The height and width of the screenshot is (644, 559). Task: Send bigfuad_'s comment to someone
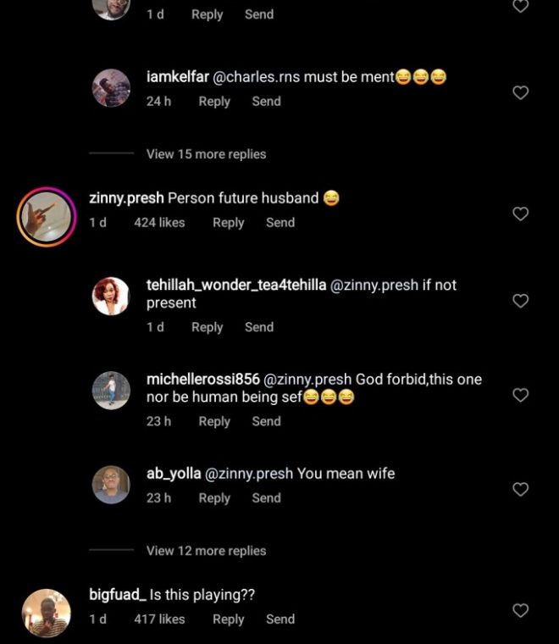pyautogui.click(x=280, y=619)
